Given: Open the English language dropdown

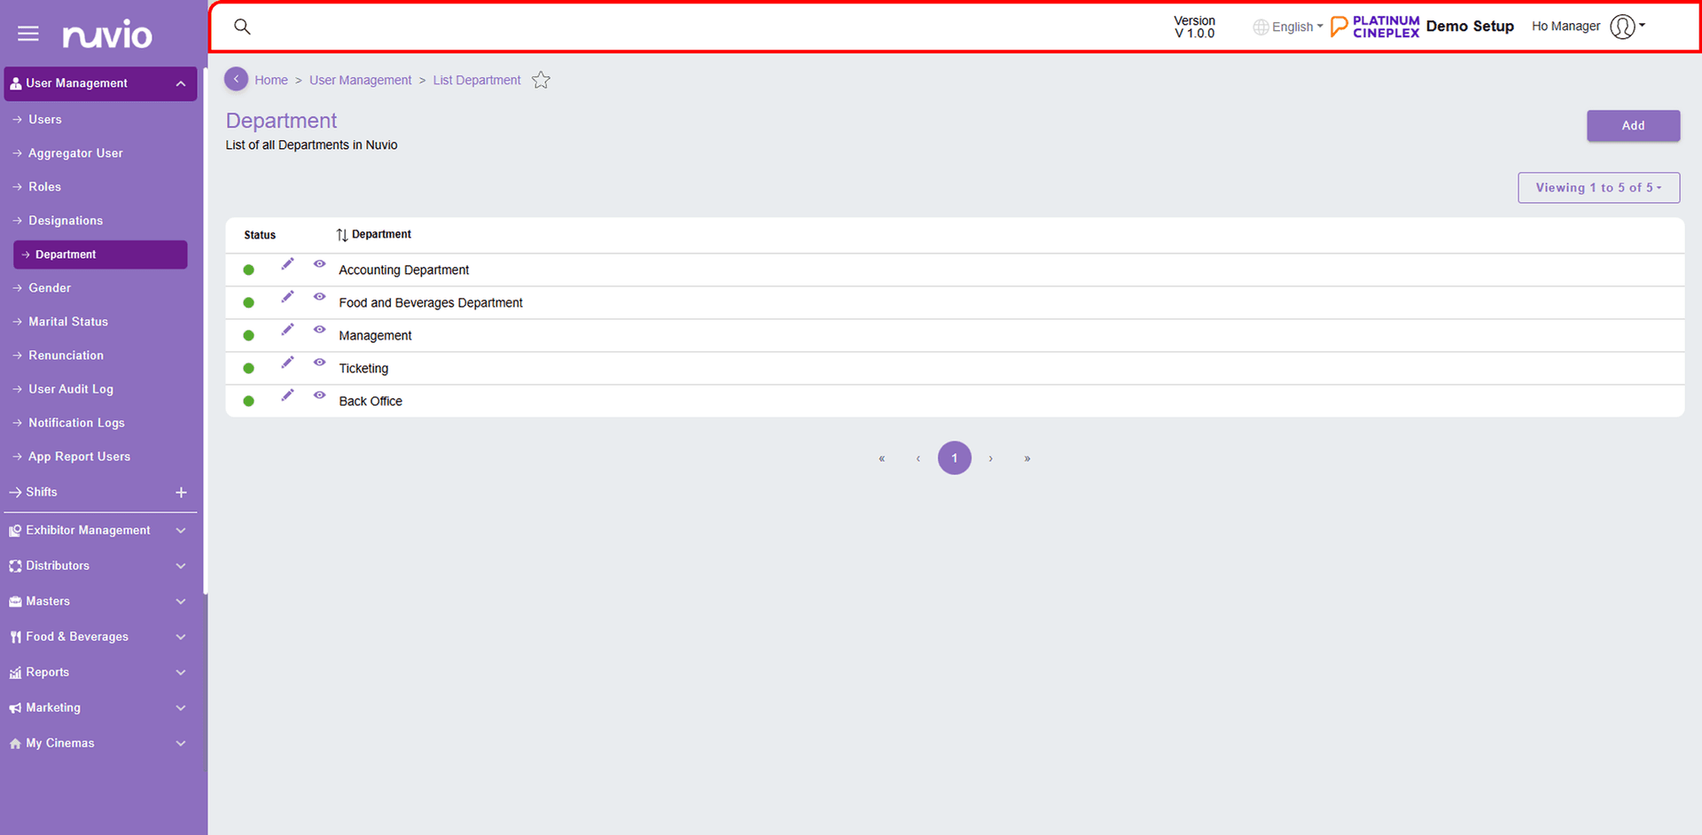Looking at the screenshot, I should [x=1288, y=27].
